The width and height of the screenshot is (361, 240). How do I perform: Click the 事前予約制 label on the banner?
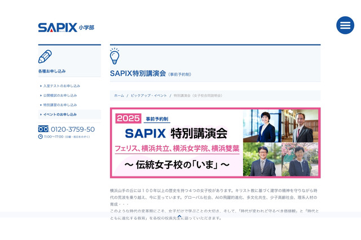(x=157, y=119)
